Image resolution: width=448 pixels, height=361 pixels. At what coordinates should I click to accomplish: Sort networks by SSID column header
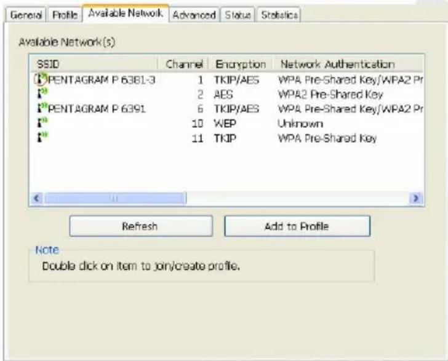click(94, 64)
